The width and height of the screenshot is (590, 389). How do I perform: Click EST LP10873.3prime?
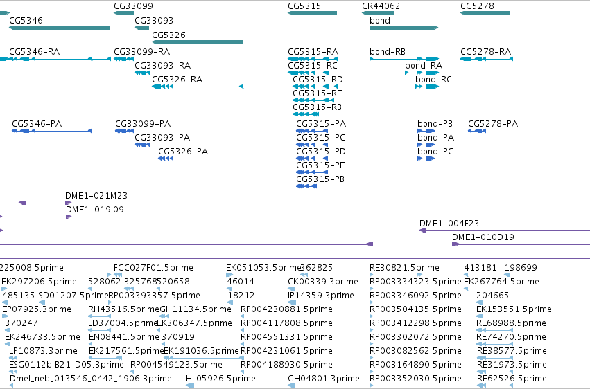pyautogui.click(x=43, y=352)
